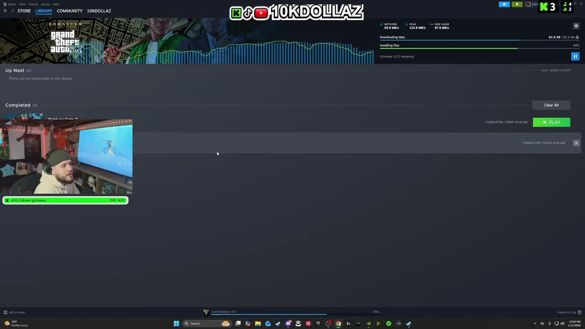Image resolution: width=585 pixels, height=329 pixels.
Task: Open the clock and date panel
Action: point(575,324)
